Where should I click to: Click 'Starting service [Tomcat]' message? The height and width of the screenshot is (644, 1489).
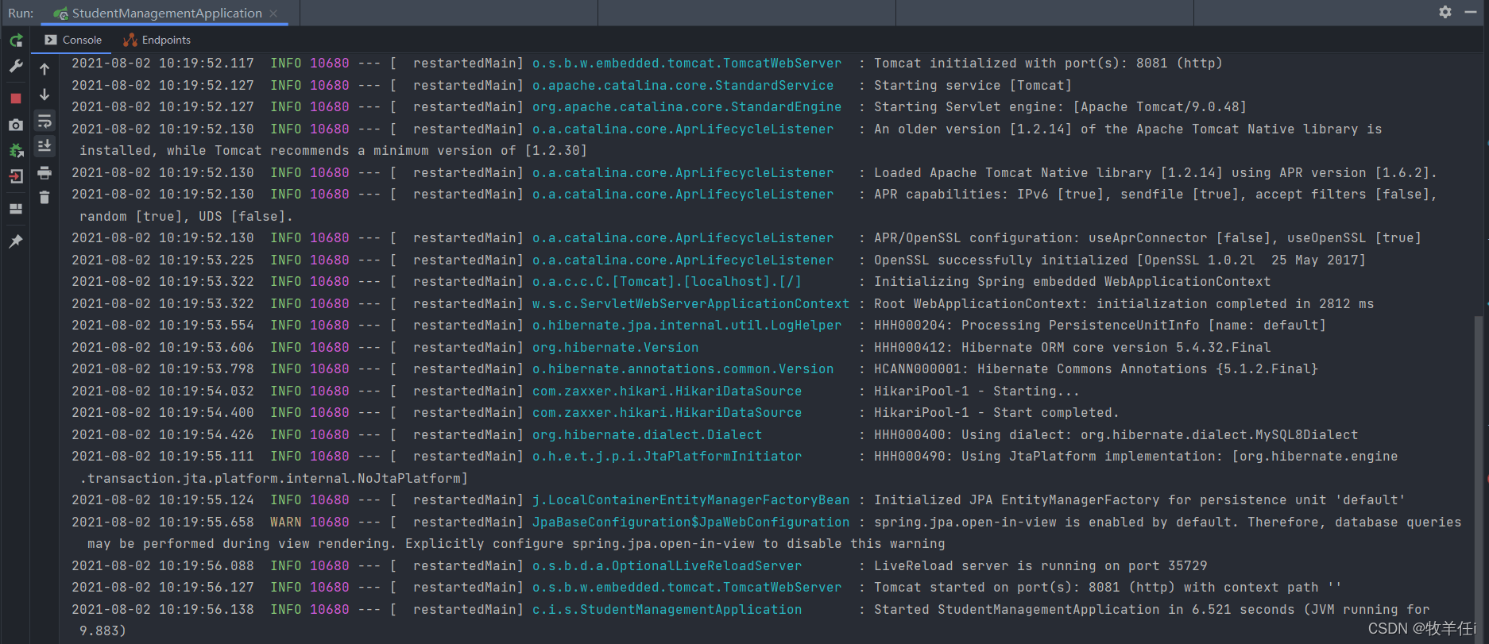click(x=973, y=85)
